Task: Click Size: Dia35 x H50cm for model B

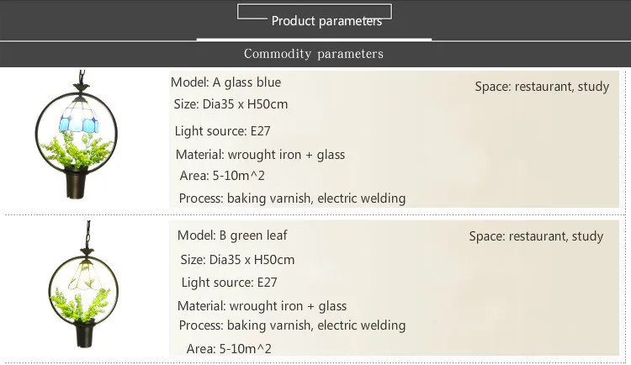Action: click(238, 260)
